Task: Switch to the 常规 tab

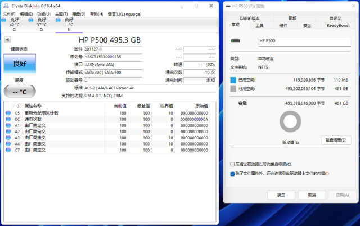Action: click(236, 25)
